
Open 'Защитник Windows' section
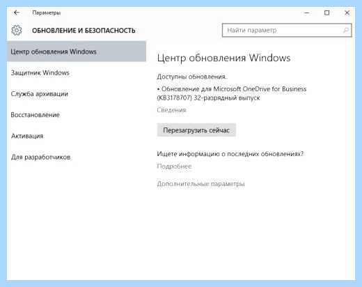pos(40,72)
